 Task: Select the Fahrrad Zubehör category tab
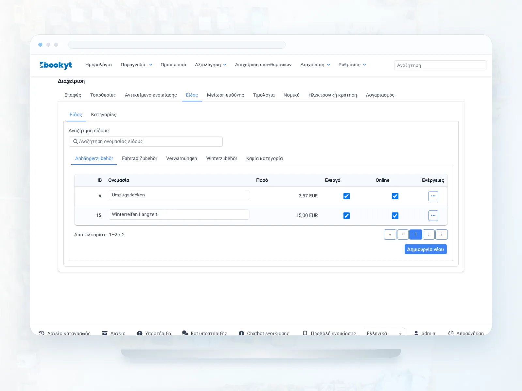point(140,158)
